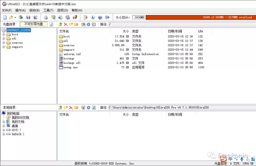Screen dimensions: 256x166
Task: Click the Convert image format icon
Action: tap(53, 17)
